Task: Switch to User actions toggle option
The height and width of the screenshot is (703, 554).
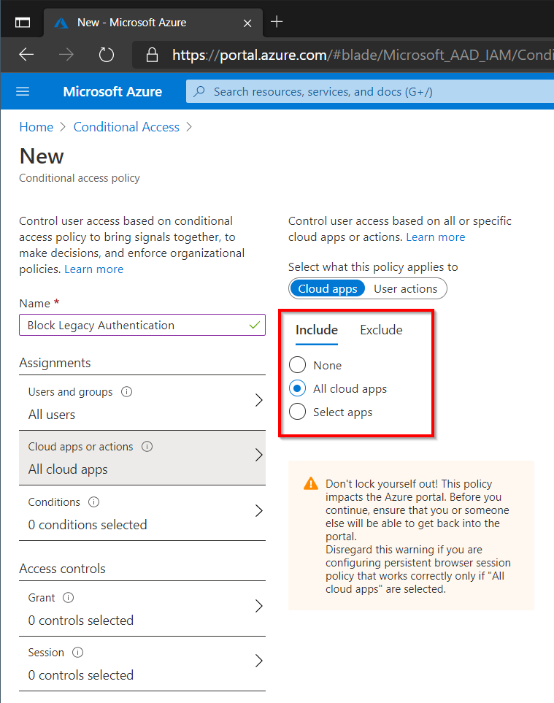Action: click(406, 289)
